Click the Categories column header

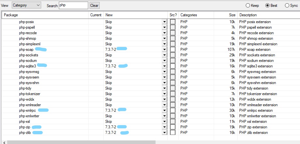click(196, 15)
